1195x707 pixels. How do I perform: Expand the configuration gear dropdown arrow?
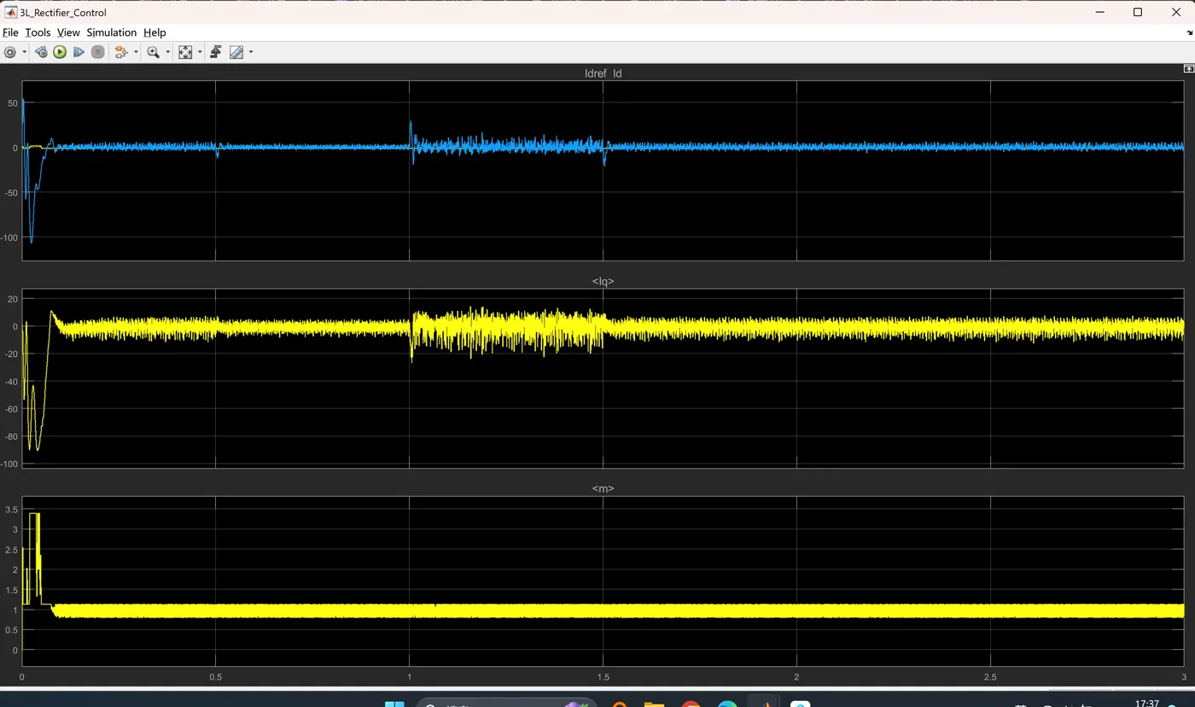25,52
